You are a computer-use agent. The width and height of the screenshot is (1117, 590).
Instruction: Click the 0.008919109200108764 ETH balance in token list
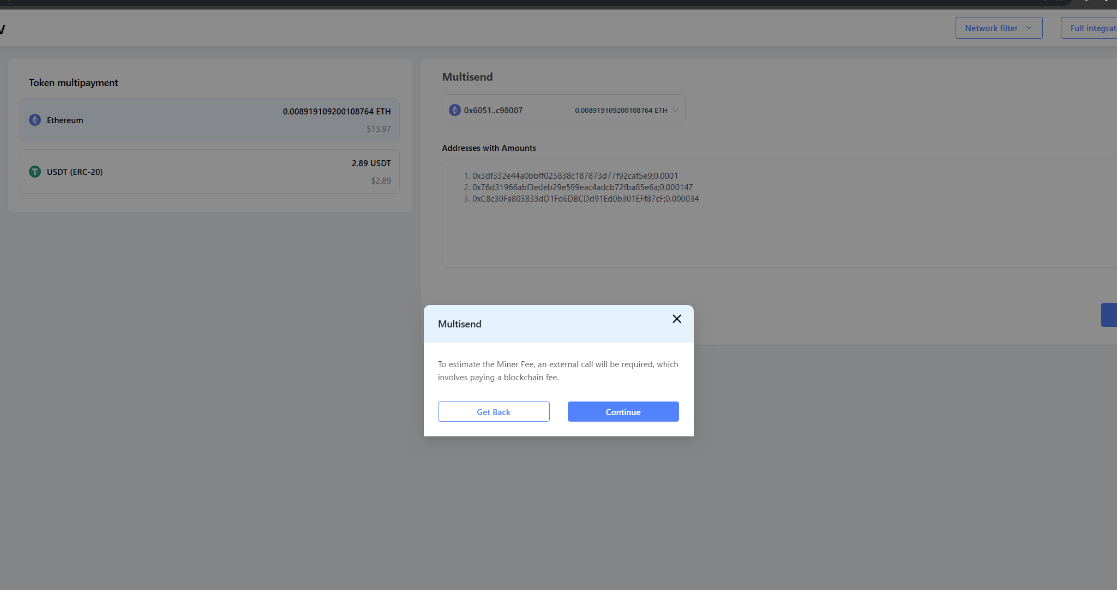tap(337, 111)
